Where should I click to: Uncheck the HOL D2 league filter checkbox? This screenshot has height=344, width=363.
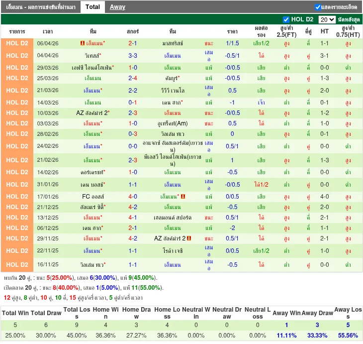click(286, 19)
